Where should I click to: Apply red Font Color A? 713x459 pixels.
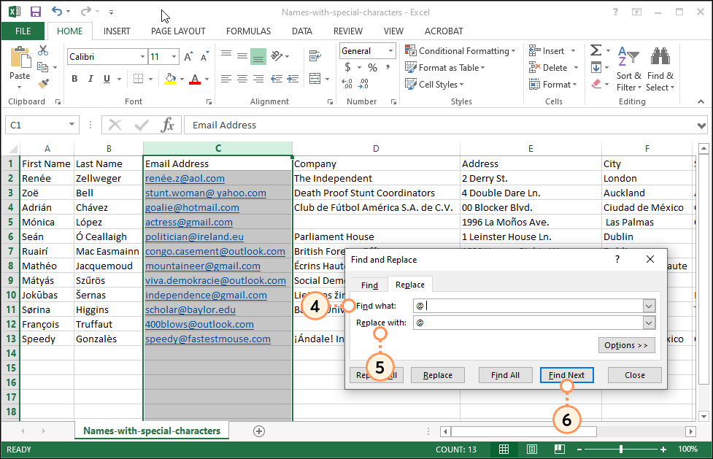pyautogui.click(x=195, y=79)
